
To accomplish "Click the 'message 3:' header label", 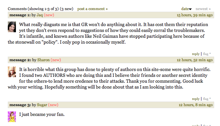I will (20, 105).
